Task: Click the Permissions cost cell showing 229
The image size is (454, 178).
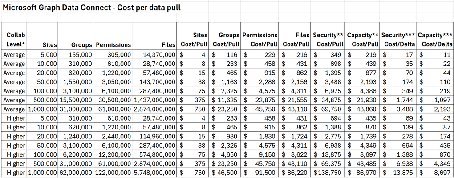Action: click(259, 54)
